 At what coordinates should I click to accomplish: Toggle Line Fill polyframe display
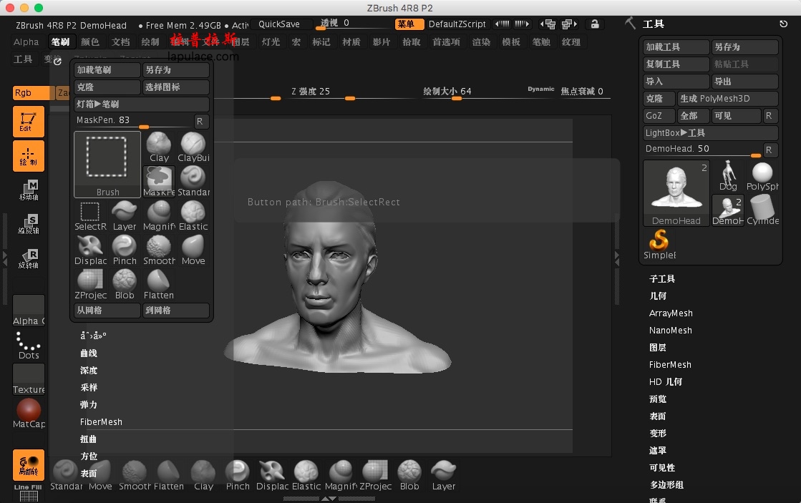coord(29,492)
